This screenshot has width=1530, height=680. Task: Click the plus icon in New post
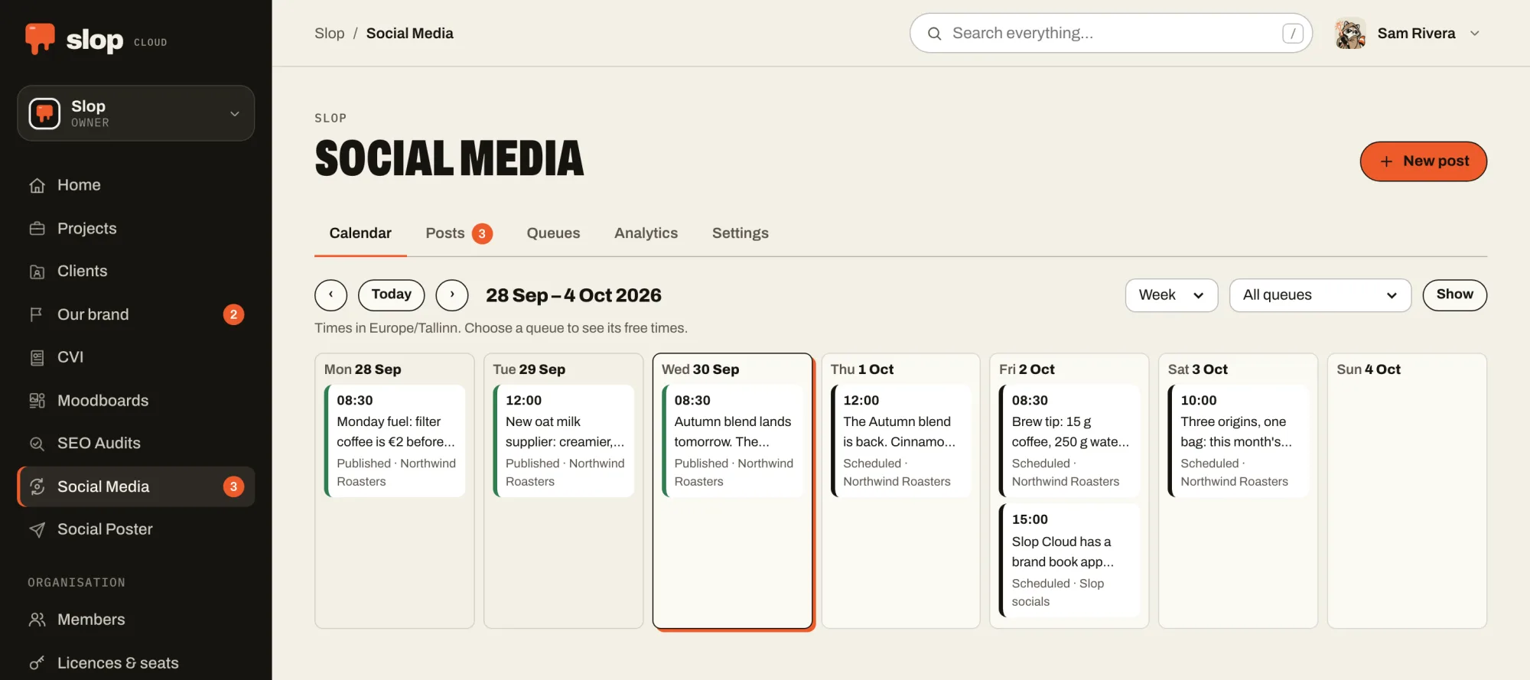1386,161
